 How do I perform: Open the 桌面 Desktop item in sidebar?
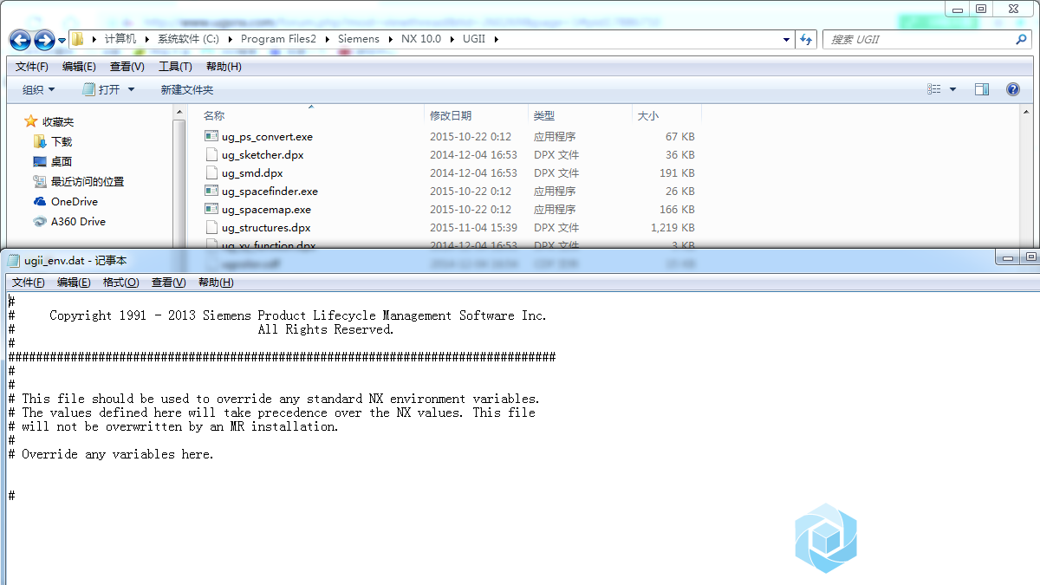click(x=53, y=161)
